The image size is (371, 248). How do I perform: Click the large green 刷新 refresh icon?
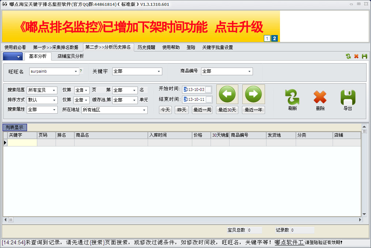(x=292, y=97)
